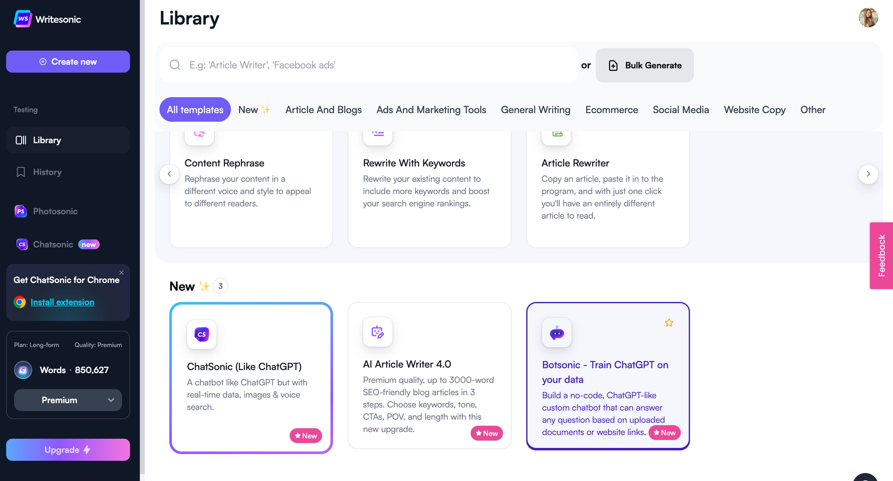This screenshot has width=893, height=481.
Task: Select the New templates tab
Action: [254, 109]
